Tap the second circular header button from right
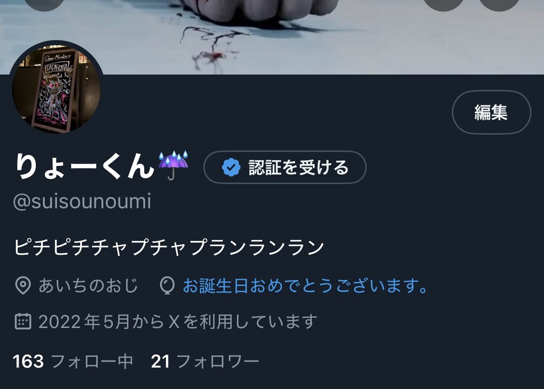The image size is (544, 389). click(444, 3)
